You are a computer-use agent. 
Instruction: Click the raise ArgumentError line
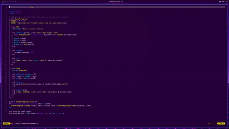[x=45, y=35]
